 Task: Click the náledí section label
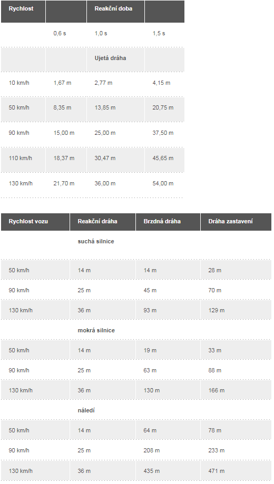[86, 410]
